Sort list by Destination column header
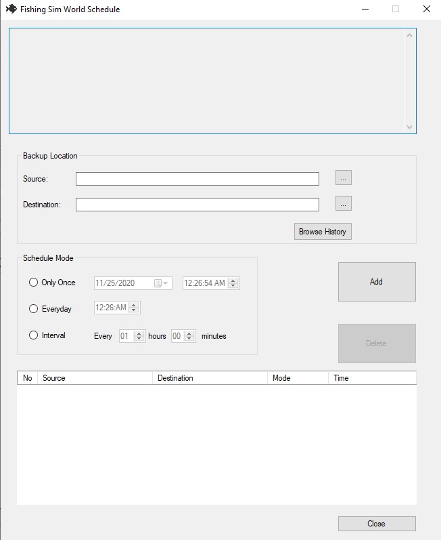The image size is (441, 540). click(x=210, y=378)
